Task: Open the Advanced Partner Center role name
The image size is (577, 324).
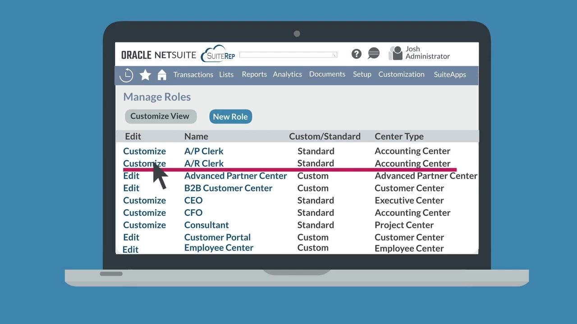Action: (x=235, y=176)
